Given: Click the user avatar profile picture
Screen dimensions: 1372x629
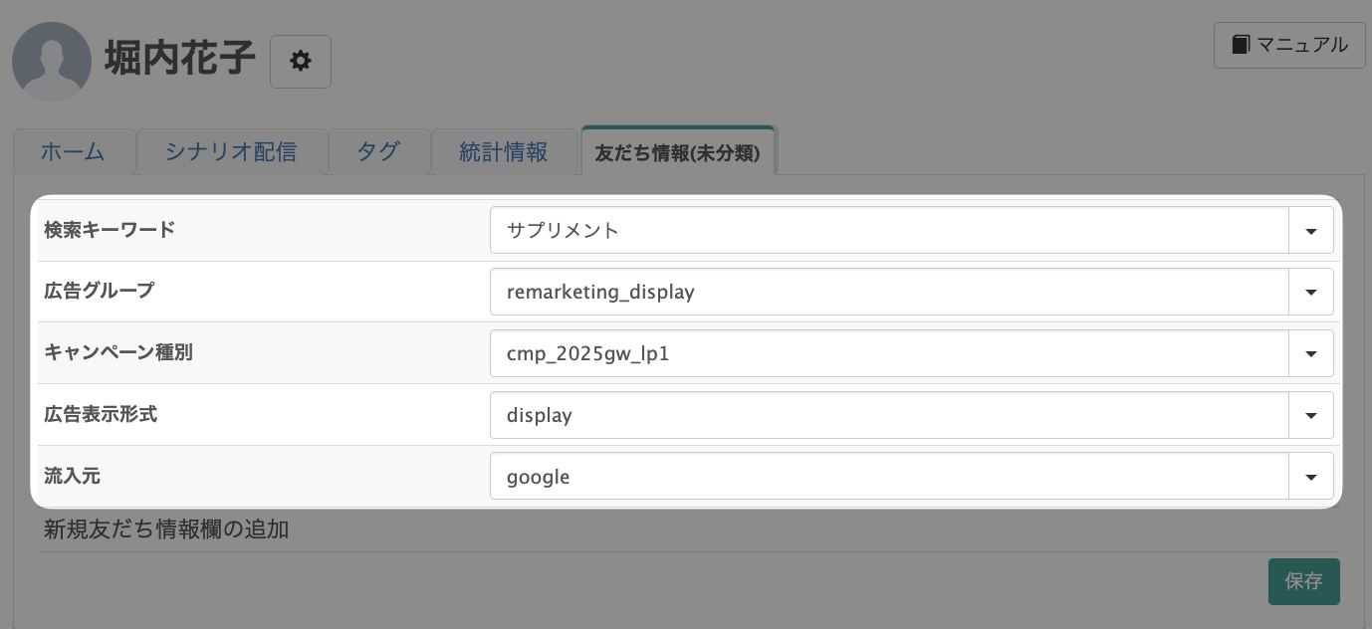Looking at the screenshot, I should click(51, 62).
